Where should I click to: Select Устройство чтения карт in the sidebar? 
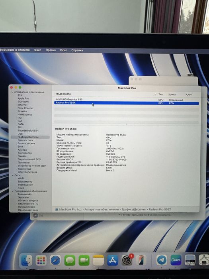32,166
